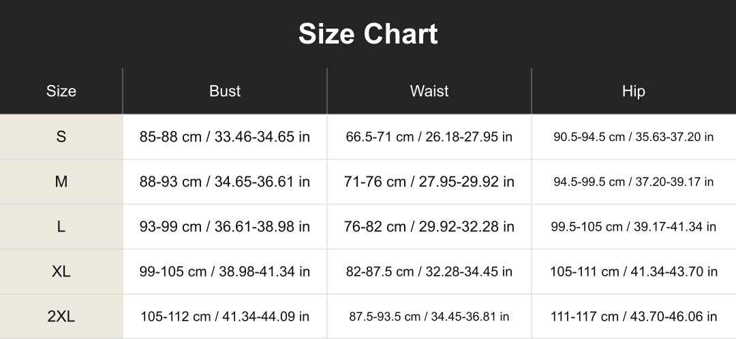736x339 pixels.
Task: Select the Size column header
Action: pos(61,91)
